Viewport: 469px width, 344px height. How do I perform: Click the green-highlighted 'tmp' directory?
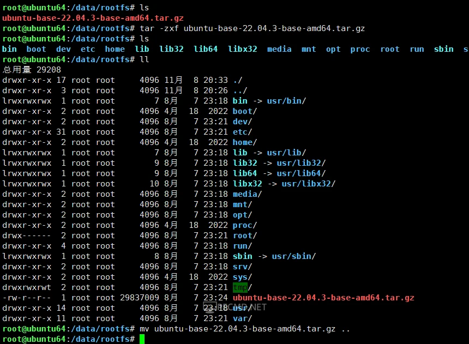[x=240, y=287]
